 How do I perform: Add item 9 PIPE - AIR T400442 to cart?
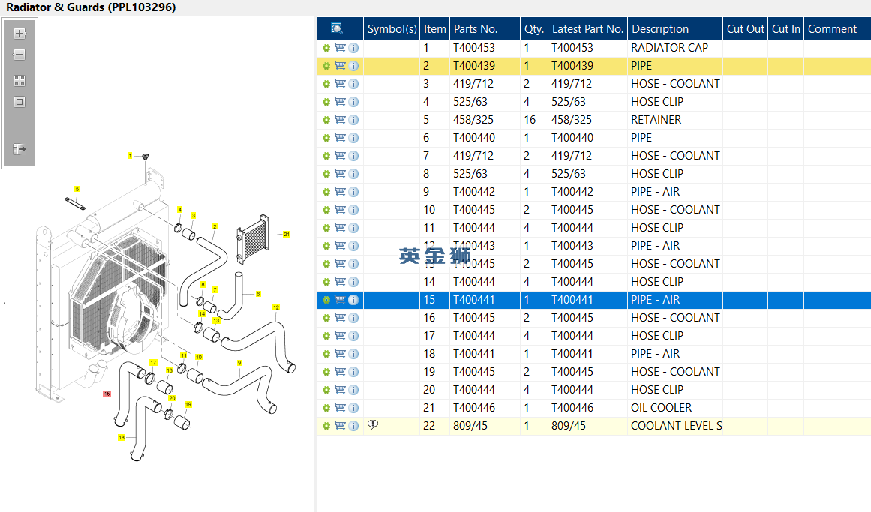[340, 192]
